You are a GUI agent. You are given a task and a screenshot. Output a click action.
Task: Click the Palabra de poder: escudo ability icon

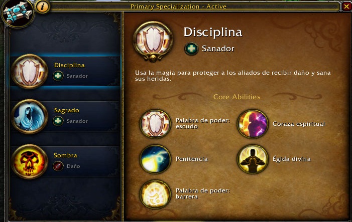tap(155, 124)
